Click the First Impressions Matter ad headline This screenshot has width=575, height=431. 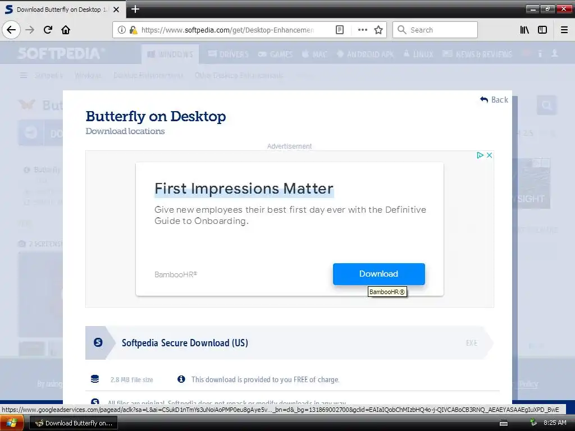[244, 189]
